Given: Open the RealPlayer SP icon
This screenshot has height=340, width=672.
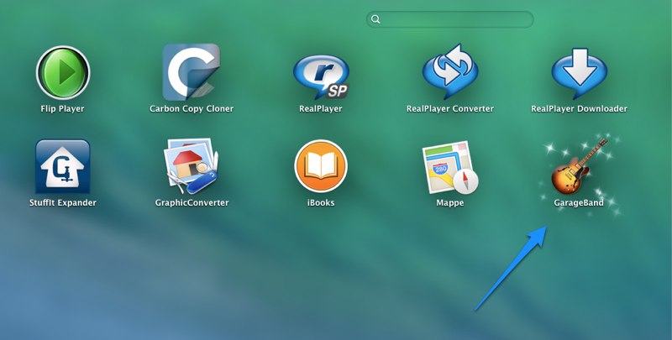Looking at the screenshot, I should [x=321, y=77].
